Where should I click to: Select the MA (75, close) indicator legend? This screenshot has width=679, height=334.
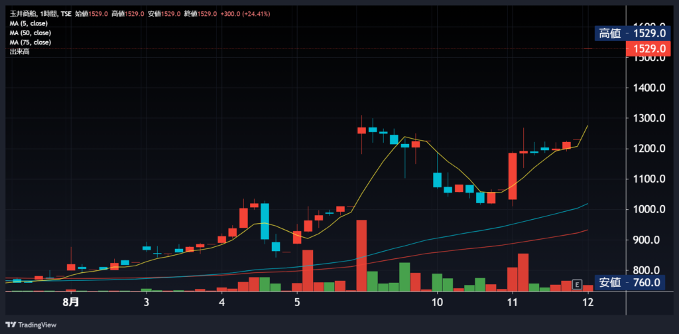tap(31, 42)
